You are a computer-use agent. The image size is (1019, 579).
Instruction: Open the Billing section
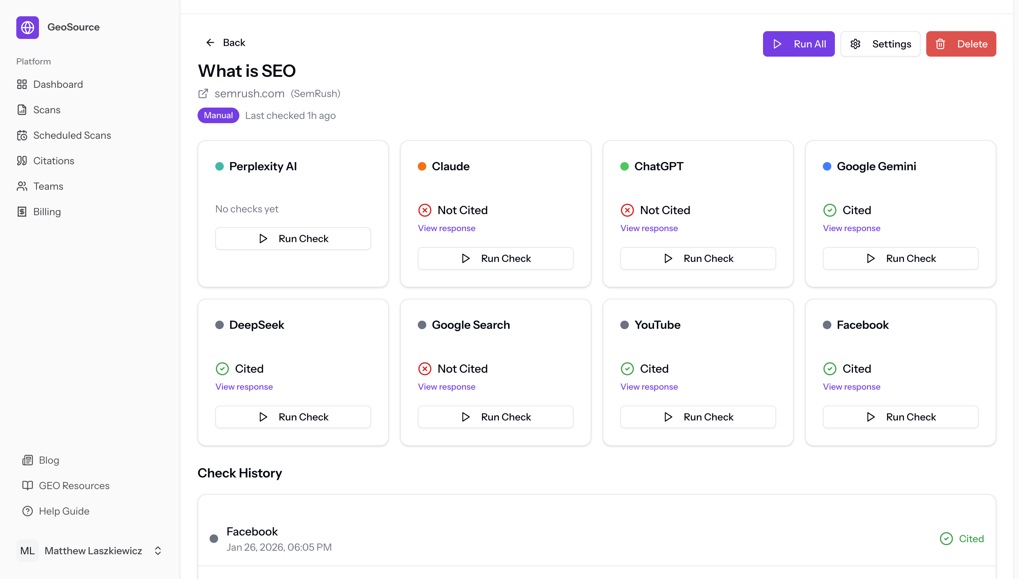tap(47, 212)
